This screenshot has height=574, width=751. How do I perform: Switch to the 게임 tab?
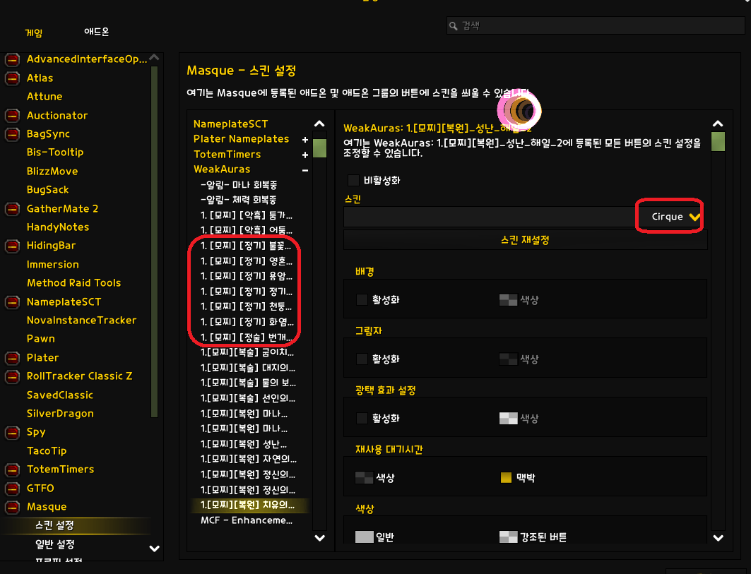point(33,32)
